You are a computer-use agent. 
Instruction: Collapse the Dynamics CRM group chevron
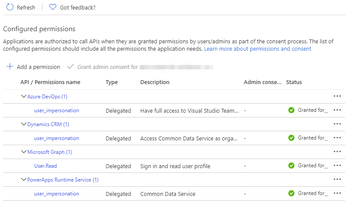click(x=23, y=124)
